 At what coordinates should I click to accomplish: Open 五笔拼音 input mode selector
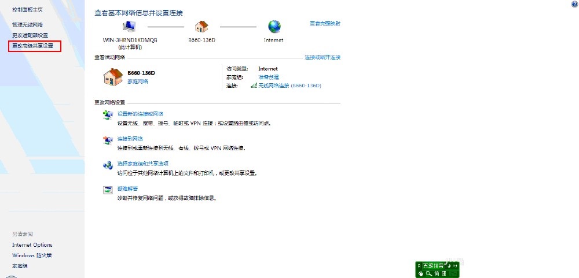tap(433, 266)
